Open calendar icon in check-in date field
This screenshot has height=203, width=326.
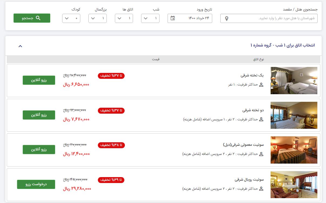(x=173, y=18)
